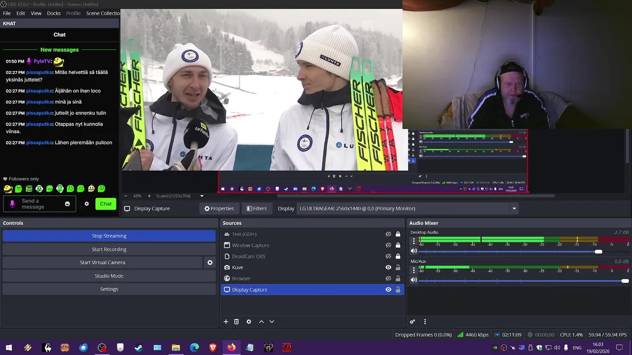Open Steam from the taskbar
This screenshot has width=632, height=355.
[x=139, y=348]
